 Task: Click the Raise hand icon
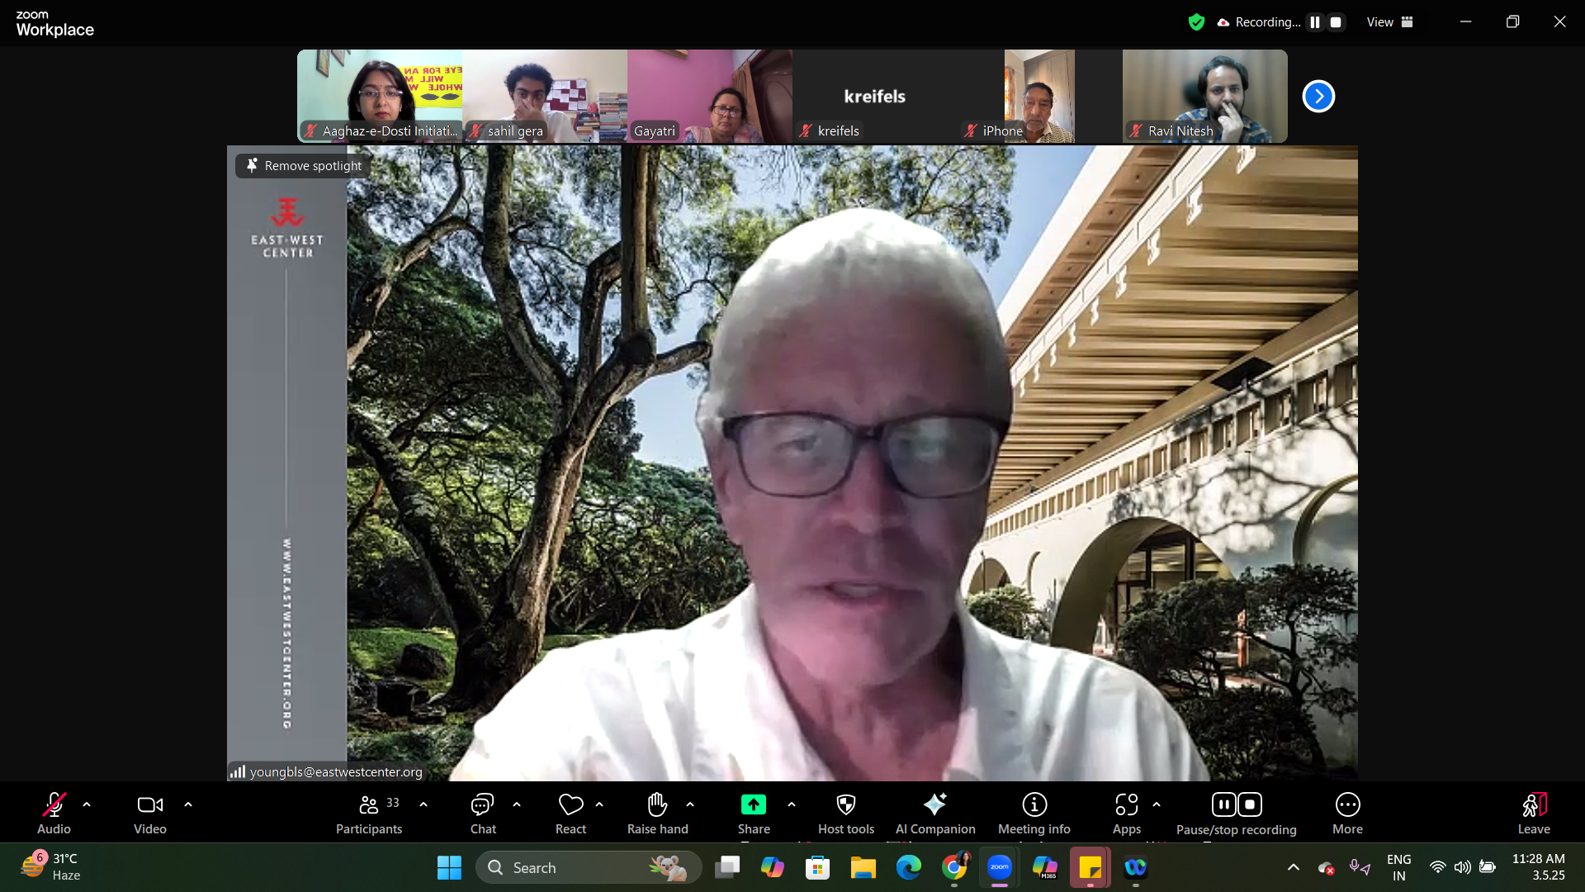click(x=657, y=805)
